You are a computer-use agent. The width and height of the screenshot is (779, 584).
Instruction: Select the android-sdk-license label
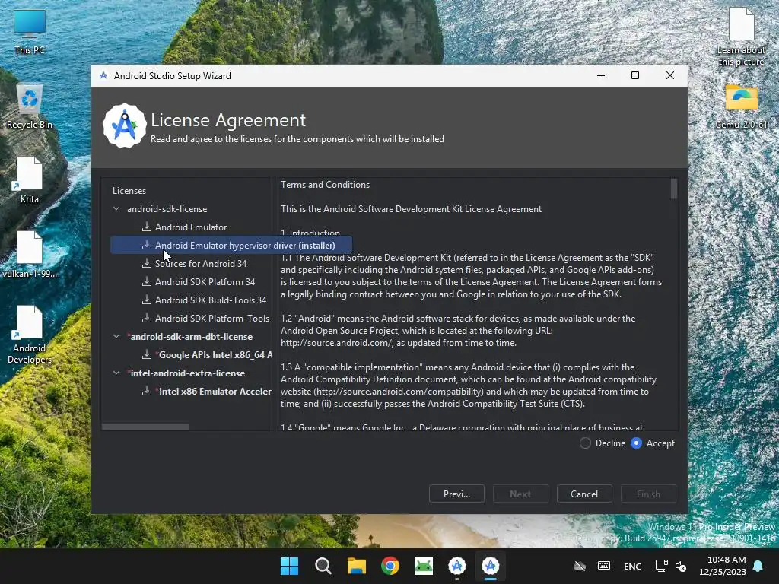click(167, 209)
